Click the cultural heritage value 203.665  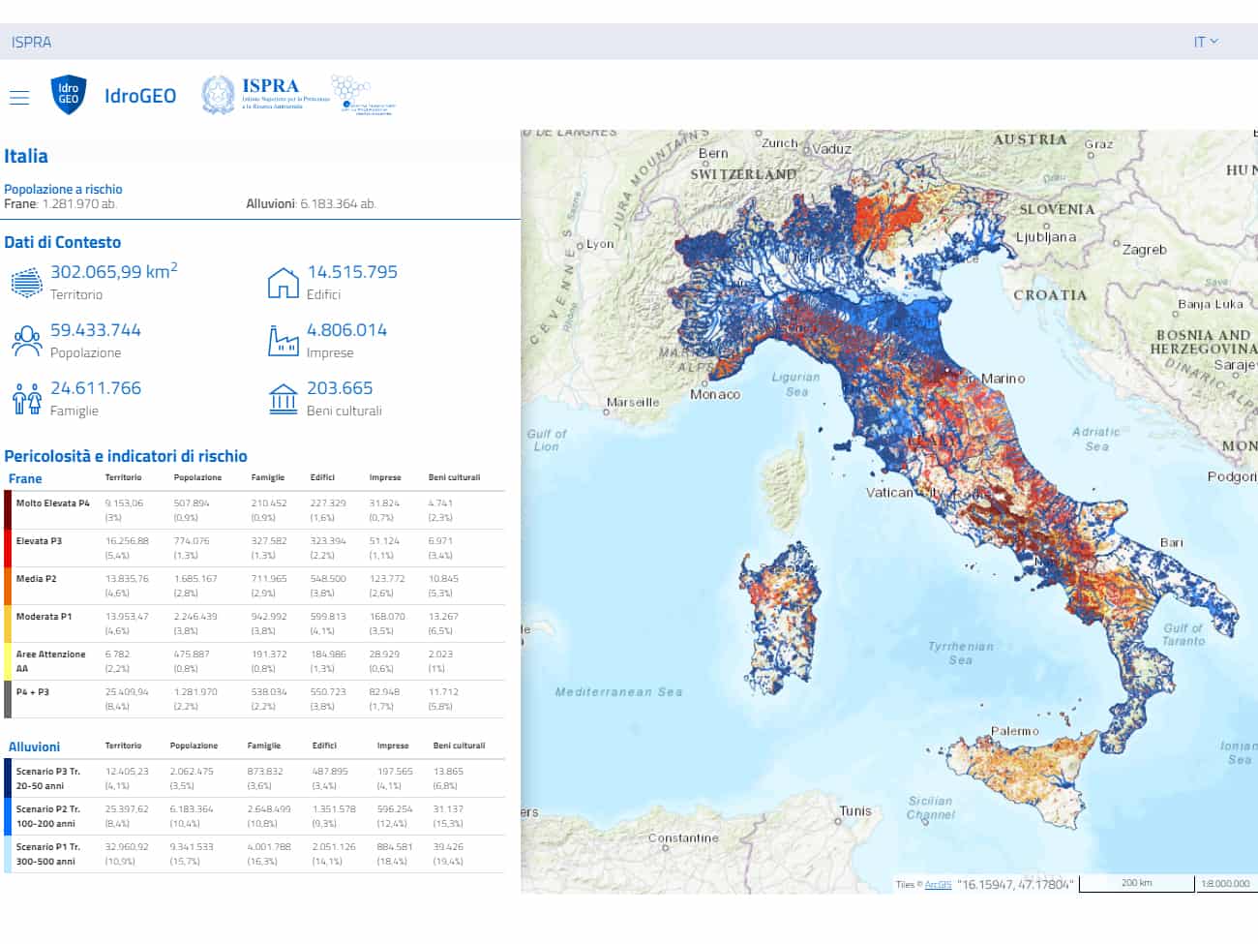tap(340, 388)
